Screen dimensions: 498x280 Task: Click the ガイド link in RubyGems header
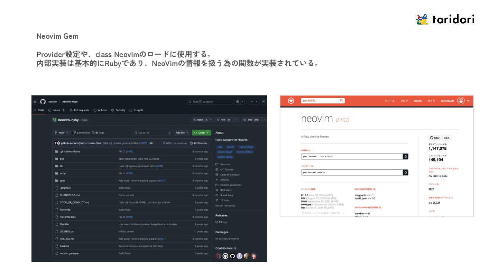tap(431, 101)
